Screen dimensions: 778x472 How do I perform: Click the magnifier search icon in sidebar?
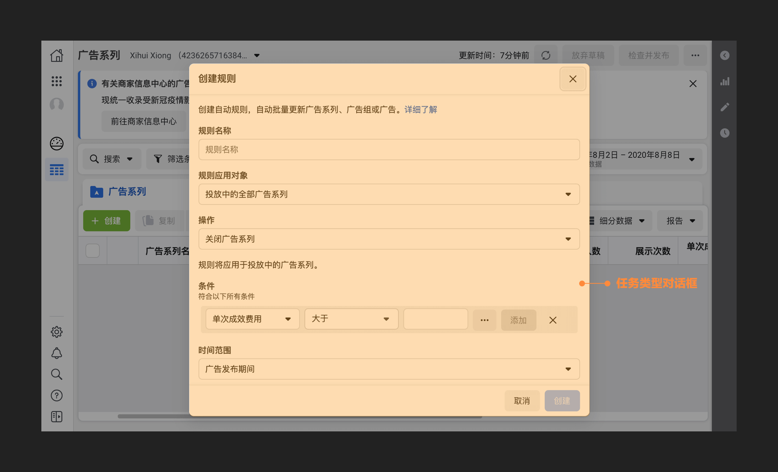(x=57, y=374)
